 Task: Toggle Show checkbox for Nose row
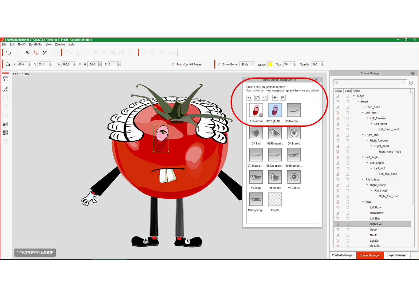tap(338, 230)
